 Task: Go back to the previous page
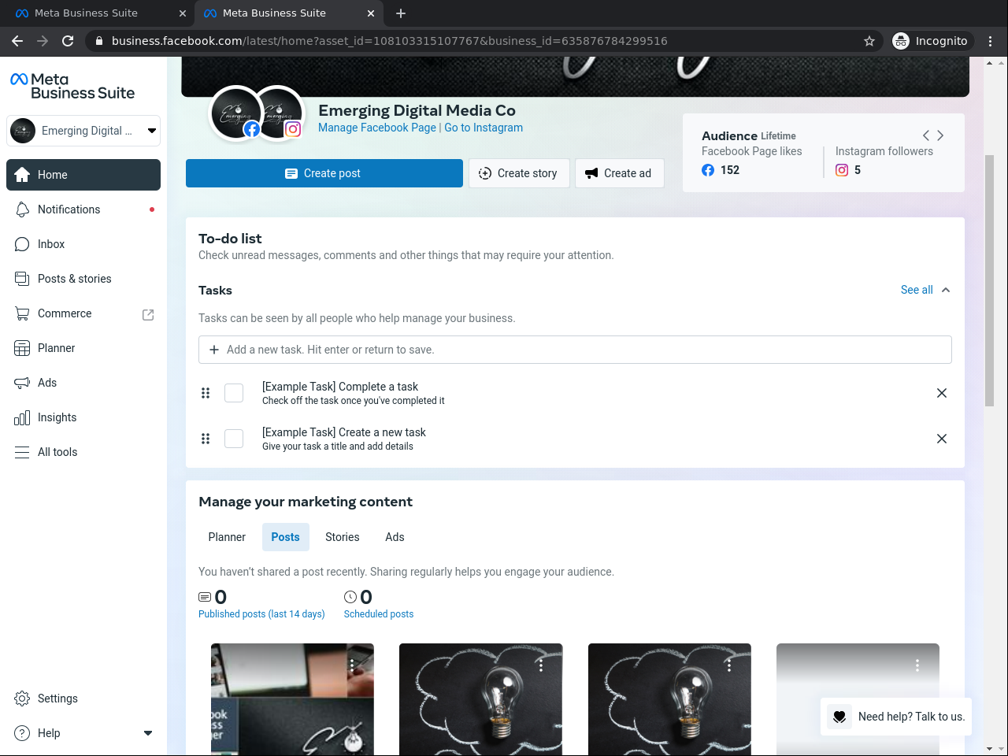coord(17,41)
